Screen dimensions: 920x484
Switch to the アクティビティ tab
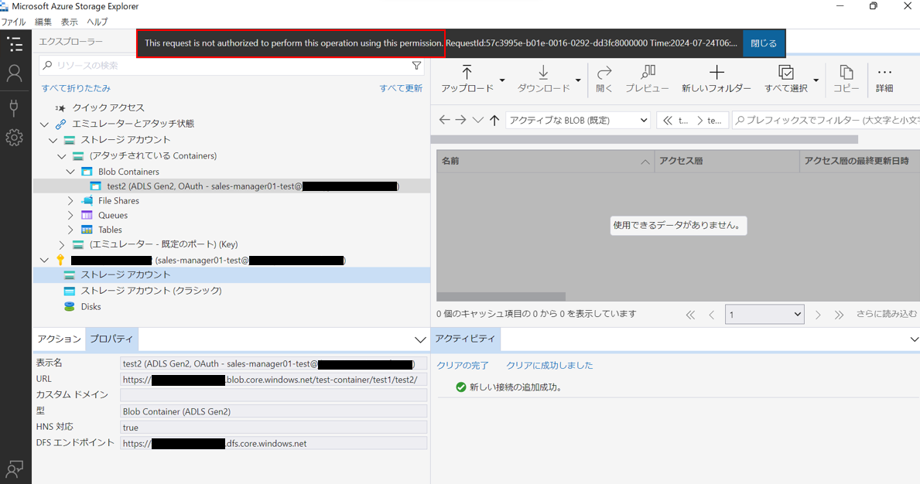[x=465, y=339]
